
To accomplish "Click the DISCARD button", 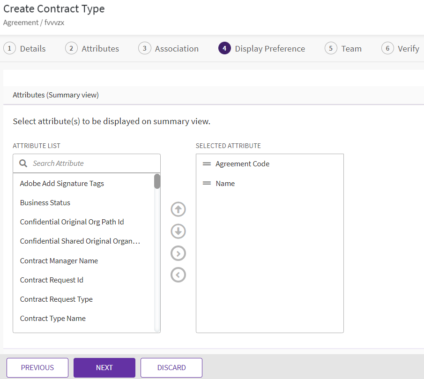I will click(171, 368).
